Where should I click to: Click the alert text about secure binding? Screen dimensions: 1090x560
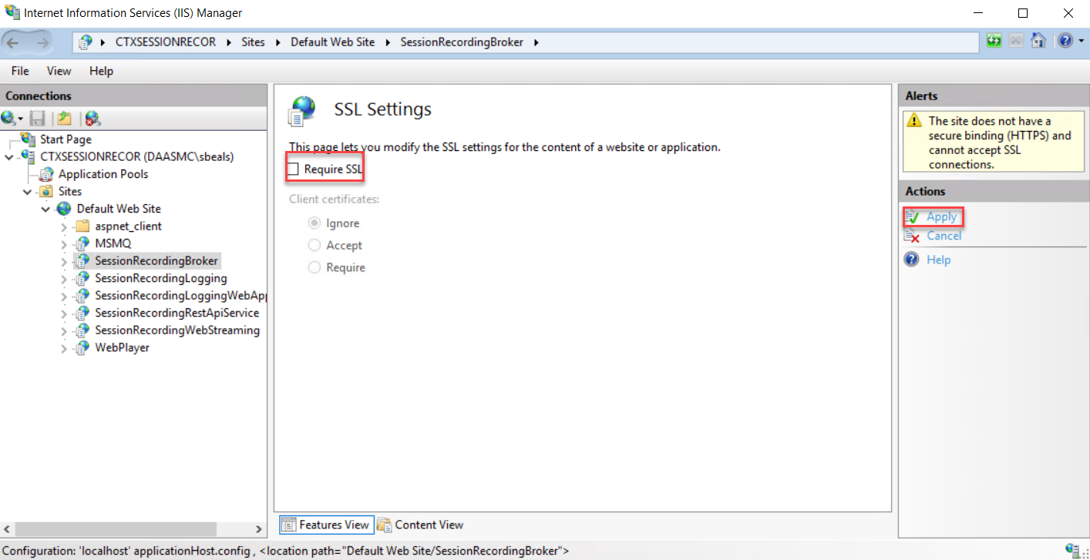click(x=1000, y=143)
